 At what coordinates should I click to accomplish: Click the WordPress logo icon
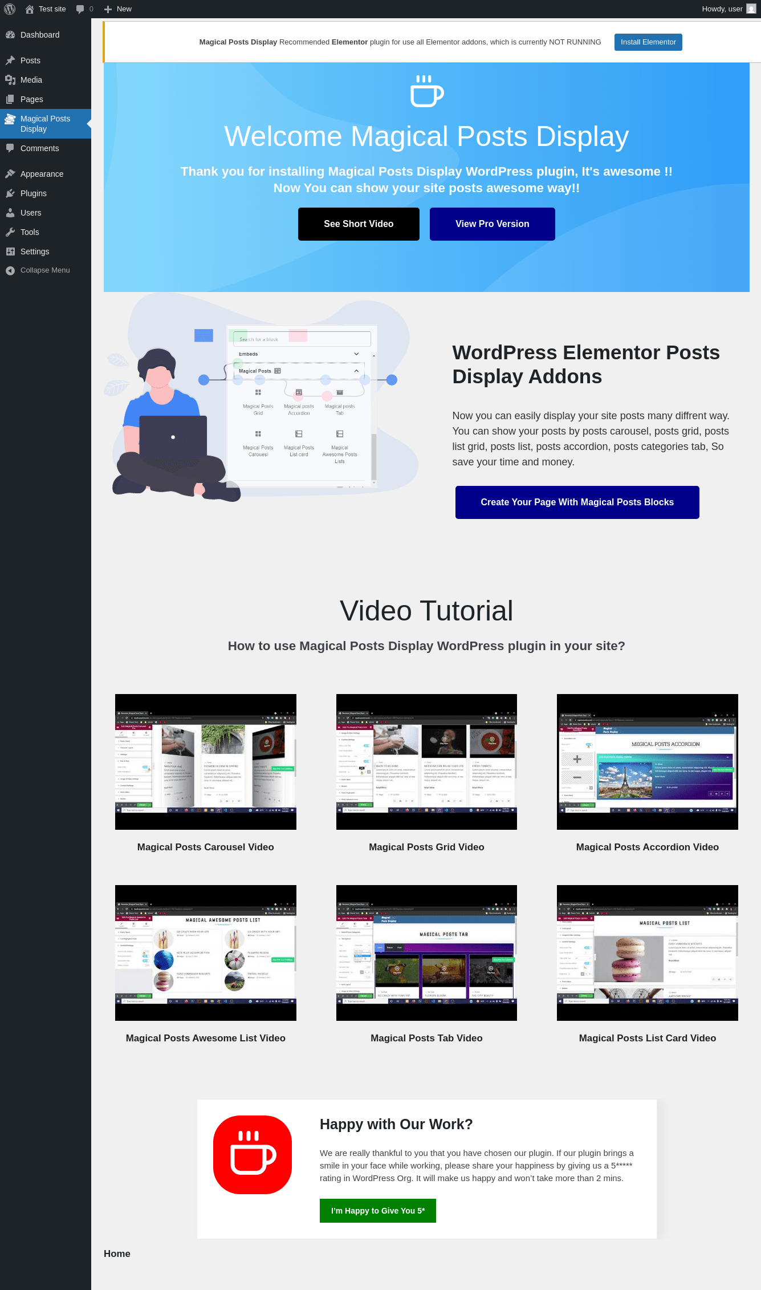click(x=10, y=9)
